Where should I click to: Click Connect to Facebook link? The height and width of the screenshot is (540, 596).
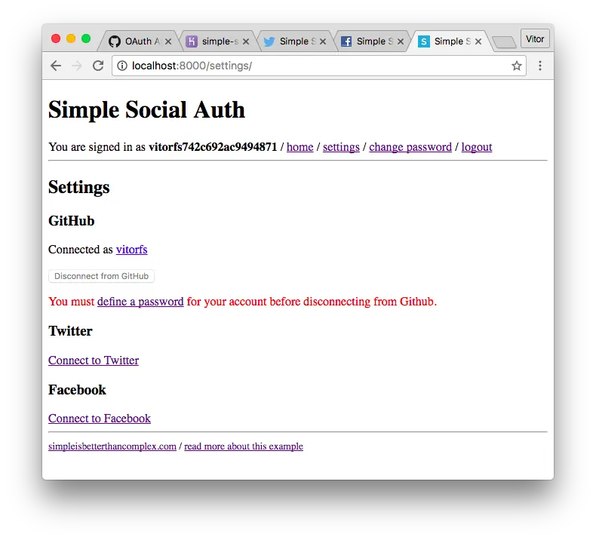point(100,418)
